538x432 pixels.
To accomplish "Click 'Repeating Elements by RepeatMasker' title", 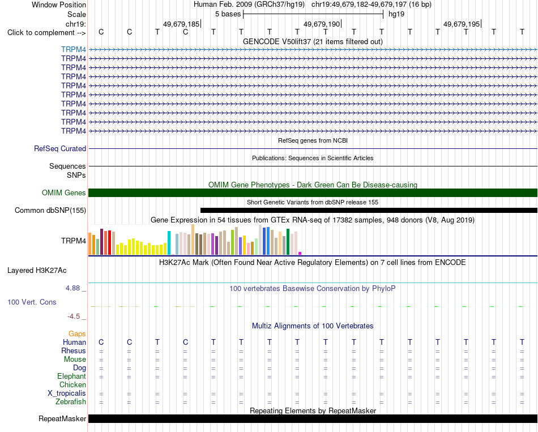I will (313, 410).
